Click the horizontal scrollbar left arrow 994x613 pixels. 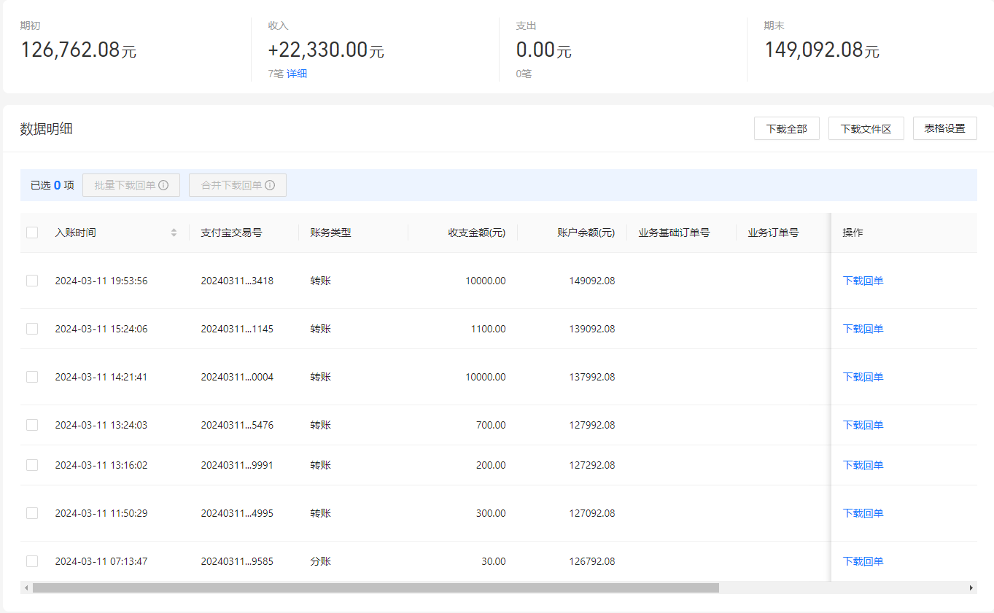pyautogui.click(x=26, y=587)
